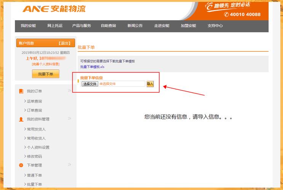Image resolution: width=283 pixels, height=190 pixels.
Task: Collapse the 下单管理 section chevron
Action: tap(69, 165)
